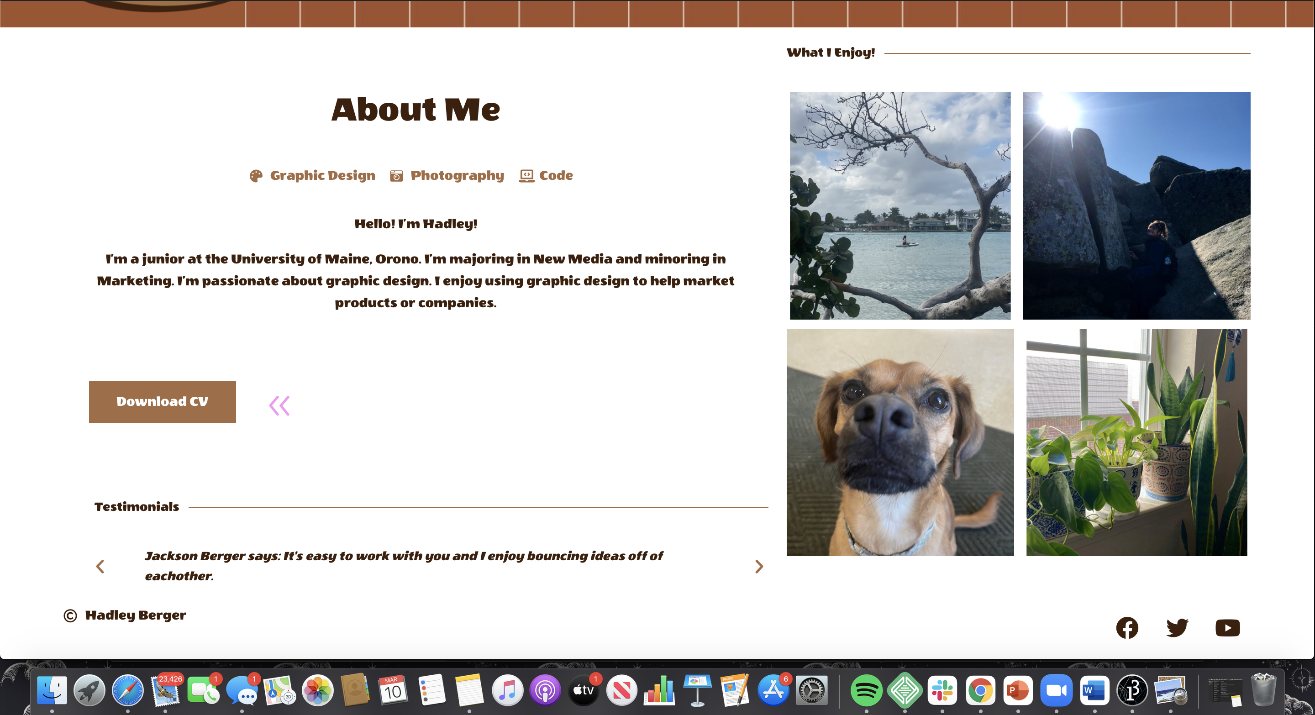
Task: Select the Code label
Action: [555, 176]
